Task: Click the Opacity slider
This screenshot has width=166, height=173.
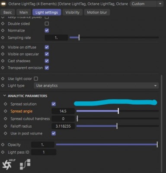Action: tap(107, 144)
